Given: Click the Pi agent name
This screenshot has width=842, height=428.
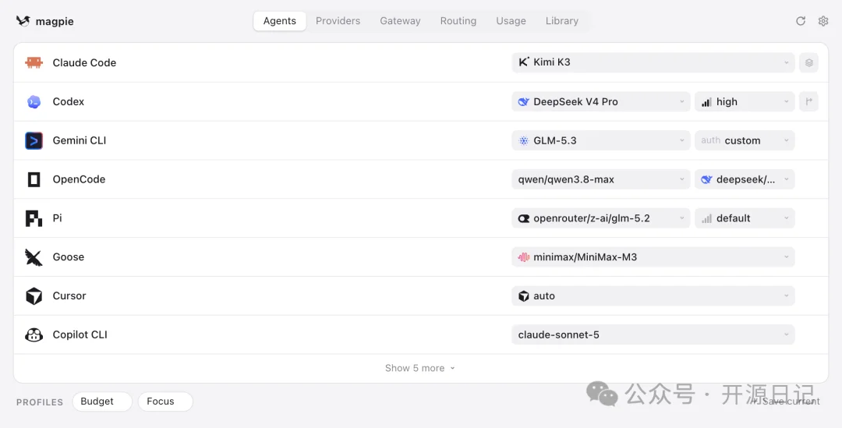Looking at the screenshot, I should tap(57, 218).
